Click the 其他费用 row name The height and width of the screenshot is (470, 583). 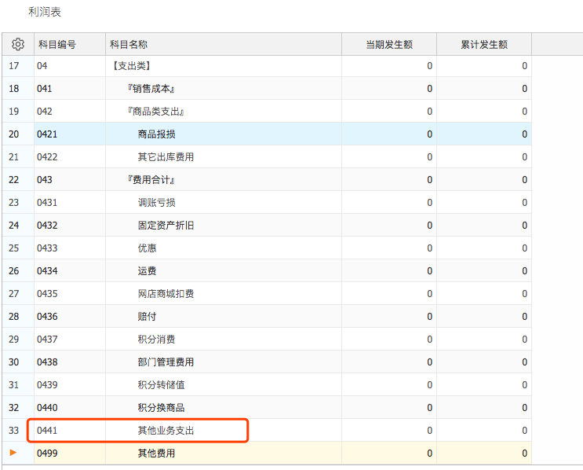pyautogui.click(x=156, y=453)
